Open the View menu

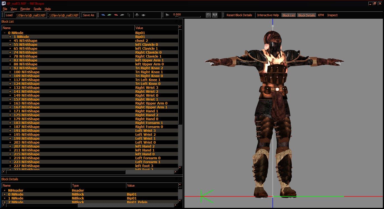[14, 9]
